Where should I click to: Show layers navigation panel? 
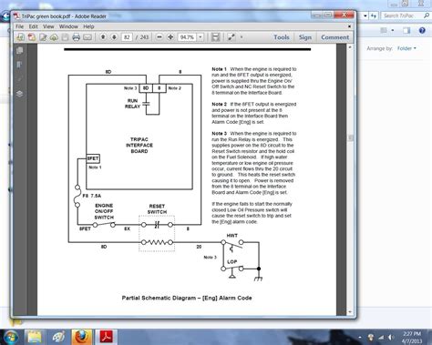click(20, 94)
